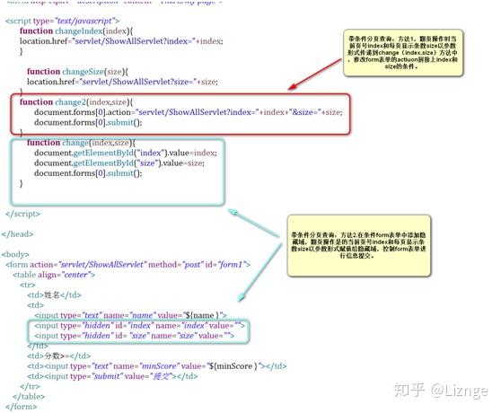This screenshot has width=501, height=413.
Task: Select the hidden input line with id="index"
Action: click(x=140, y=326)
